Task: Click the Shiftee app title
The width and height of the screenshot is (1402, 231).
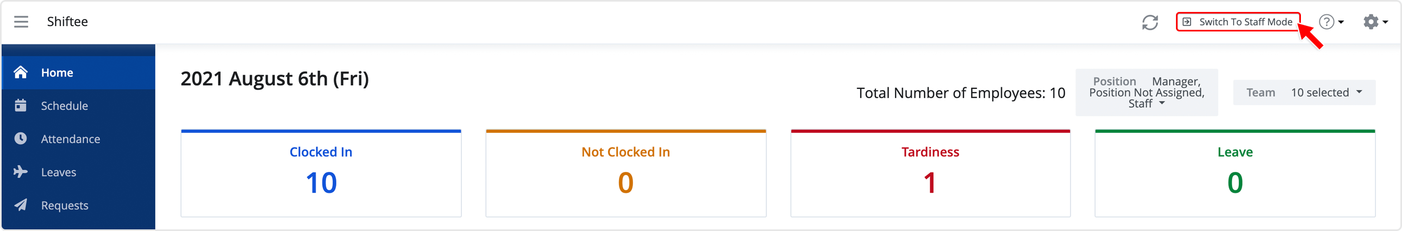Action: 67,22
